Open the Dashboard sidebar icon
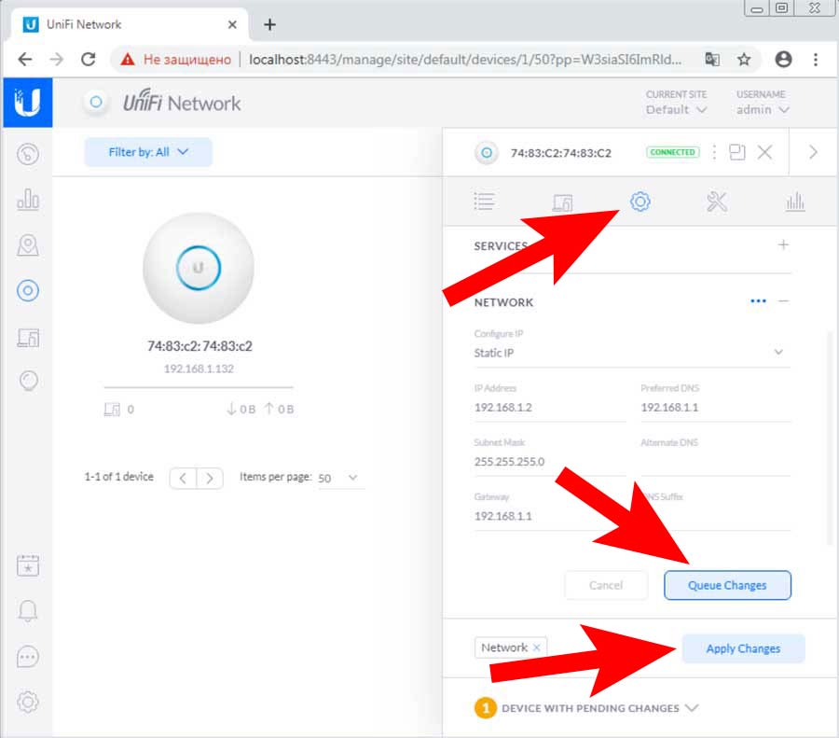This screenshot has height=738, width=839. click(28, 154)
